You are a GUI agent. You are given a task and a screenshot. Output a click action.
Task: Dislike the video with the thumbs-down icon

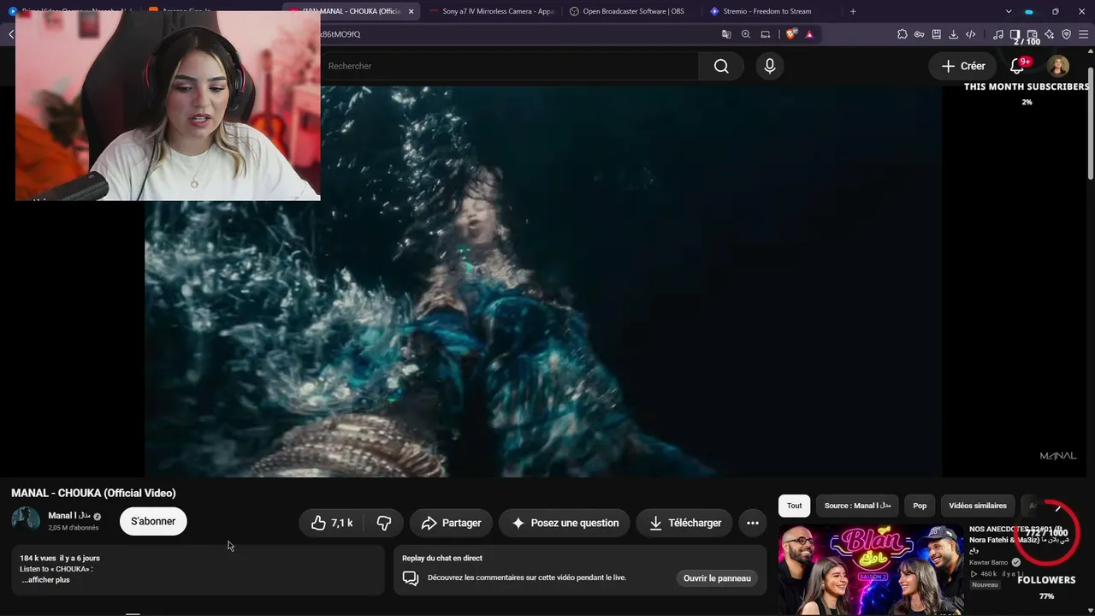coord(384,523)
